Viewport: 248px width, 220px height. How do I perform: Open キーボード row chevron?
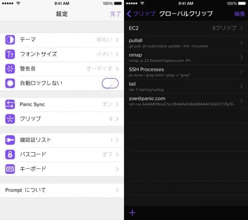click(x=117, y=169)
